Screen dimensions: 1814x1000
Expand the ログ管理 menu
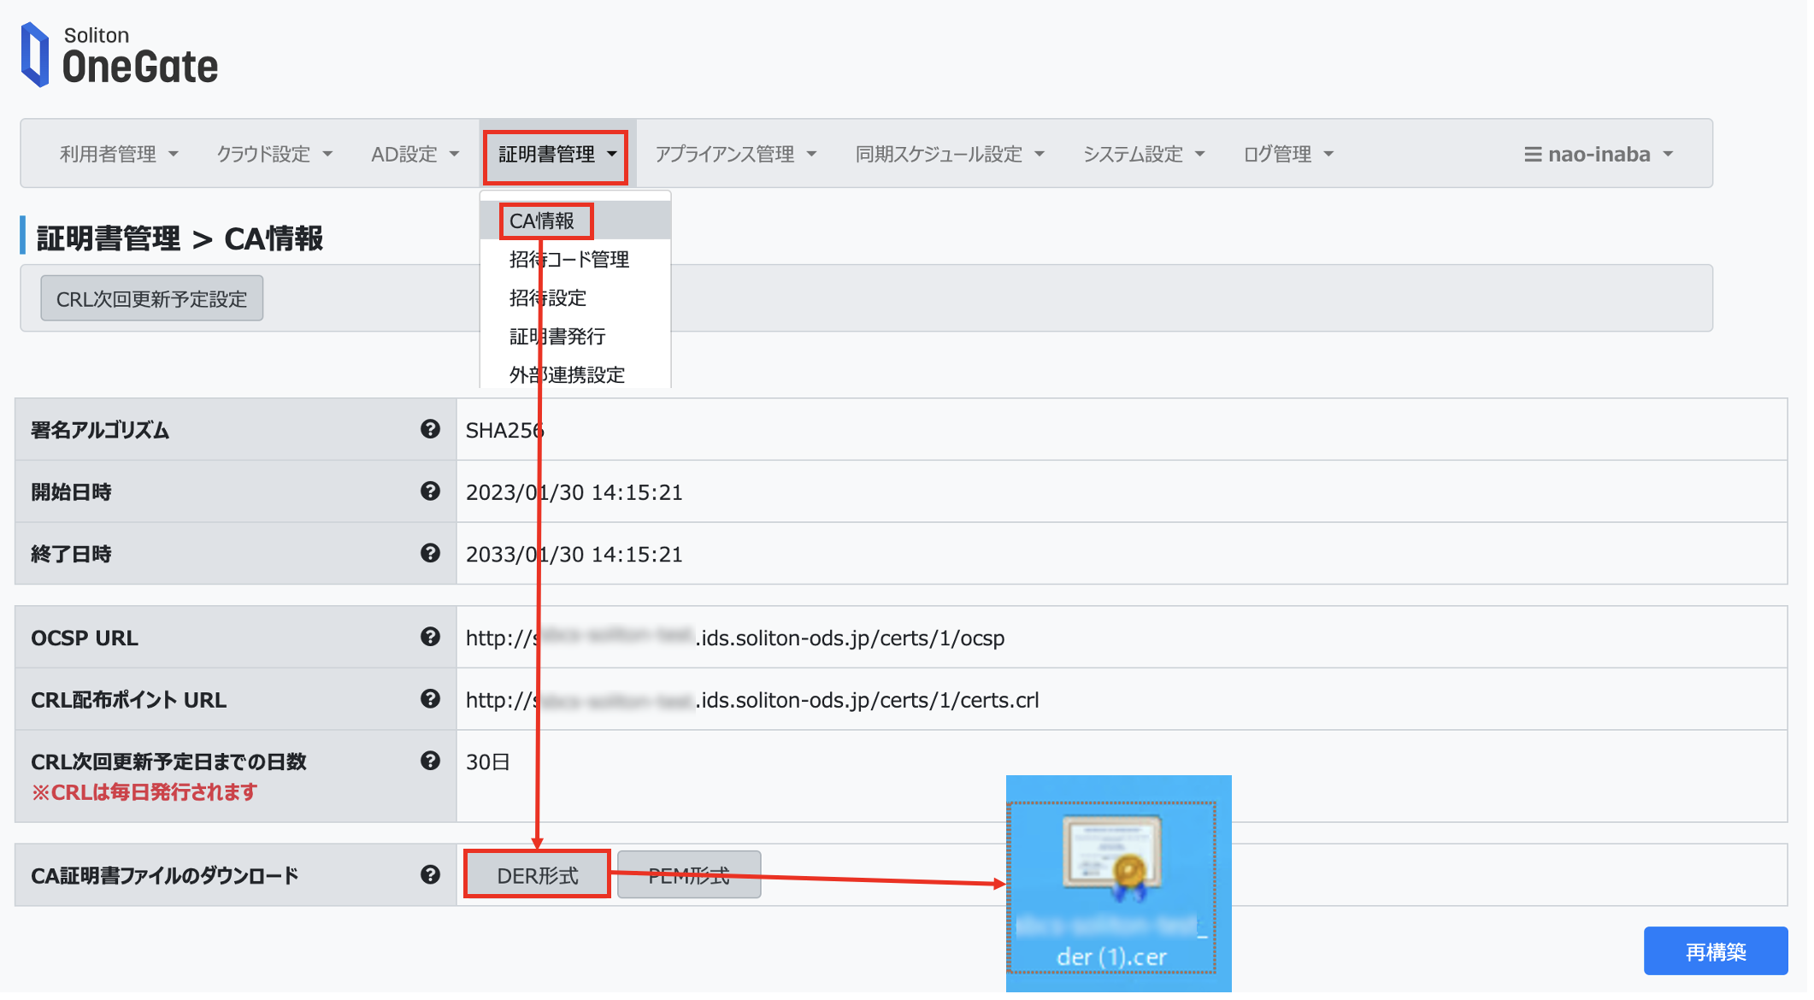(x=1288, y=155)
